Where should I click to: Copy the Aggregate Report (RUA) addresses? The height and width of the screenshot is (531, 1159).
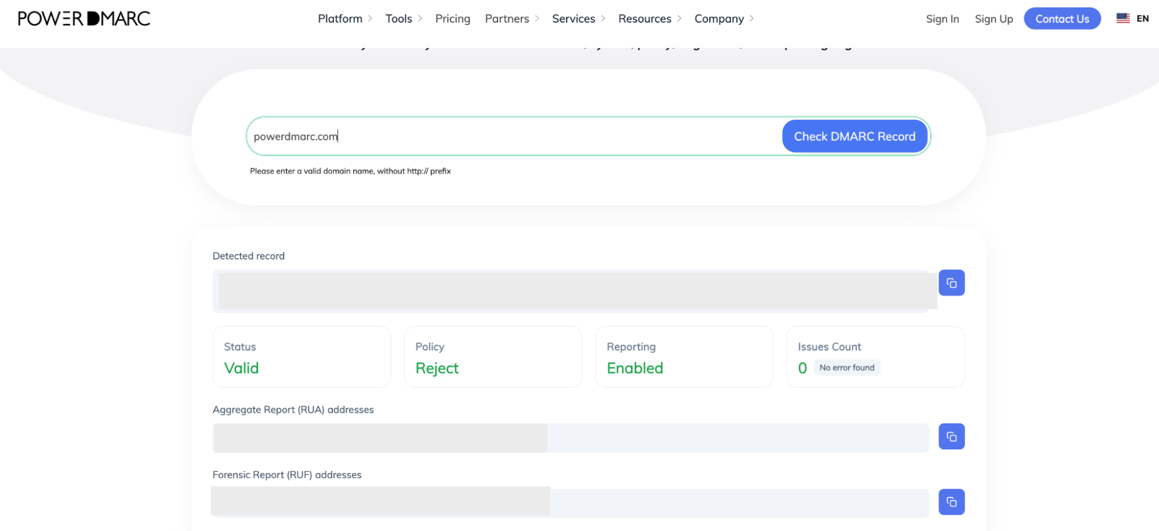pos(951,437)
